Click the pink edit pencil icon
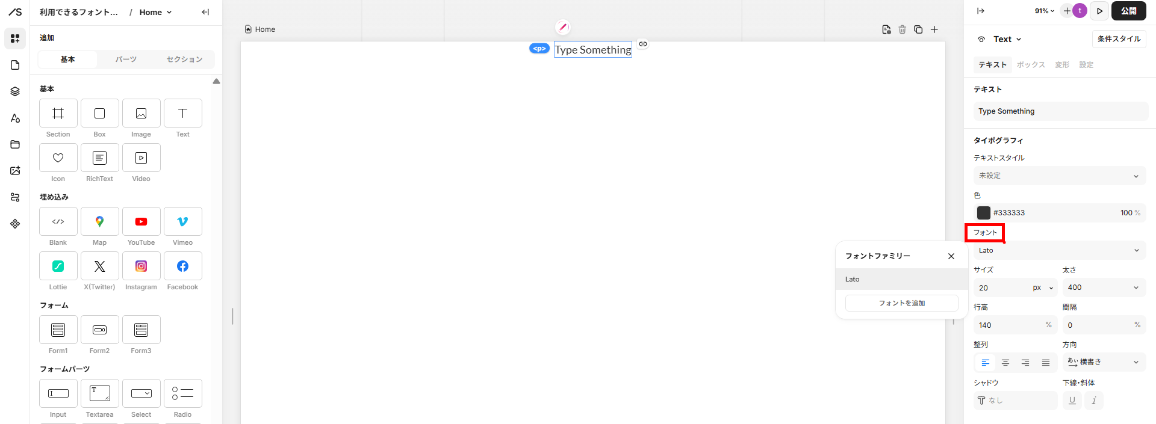Image resolution: width=1156 pixels, height=424 pixels. 562,27
